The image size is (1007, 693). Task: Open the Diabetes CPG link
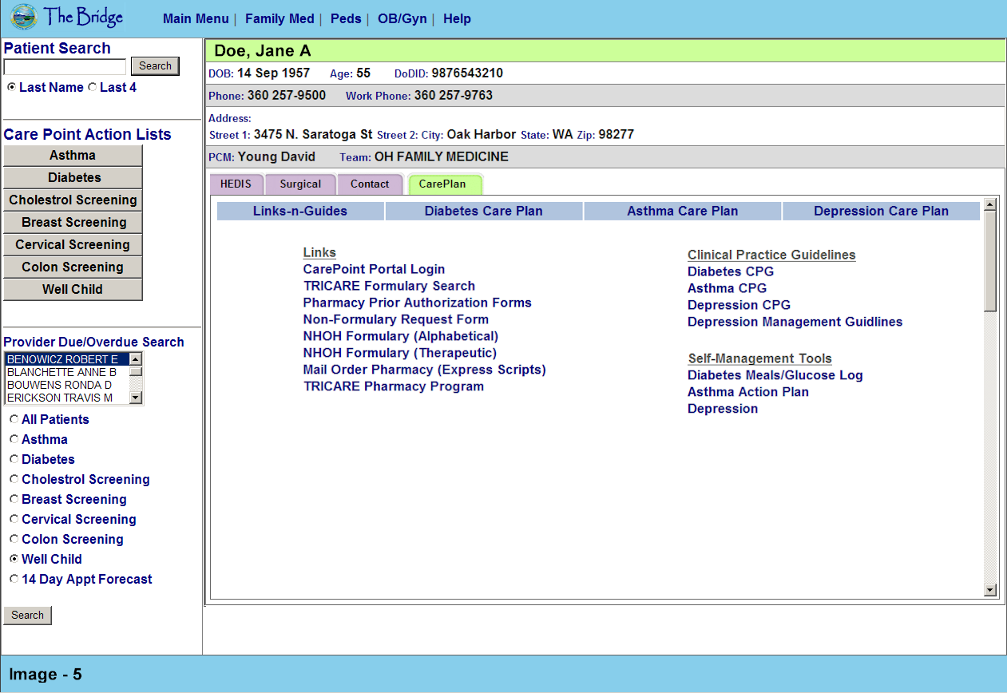click(731, 271)
